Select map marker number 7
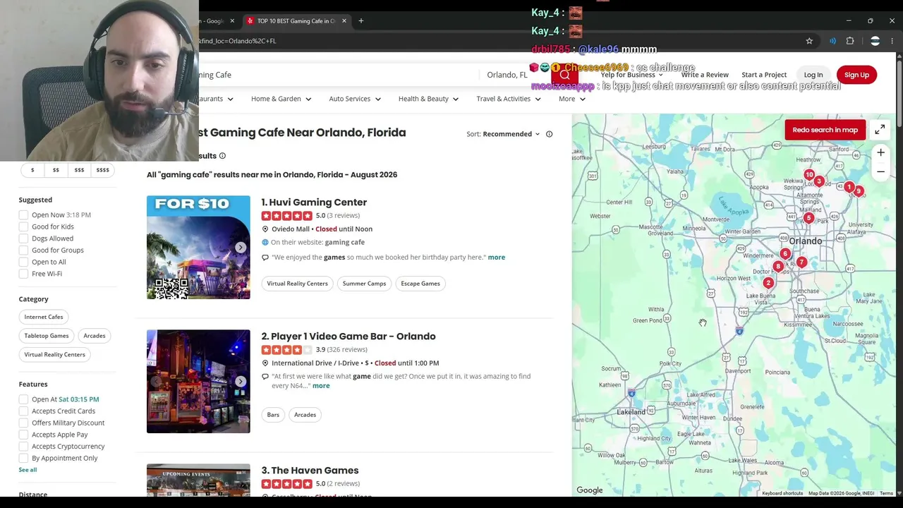 tap(801, 262)
